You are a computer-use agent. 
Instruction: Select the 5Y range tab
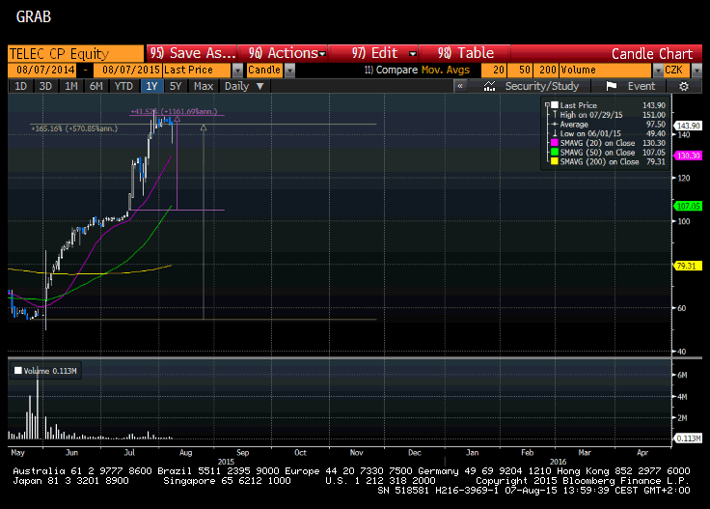click(x=176, y=86)
